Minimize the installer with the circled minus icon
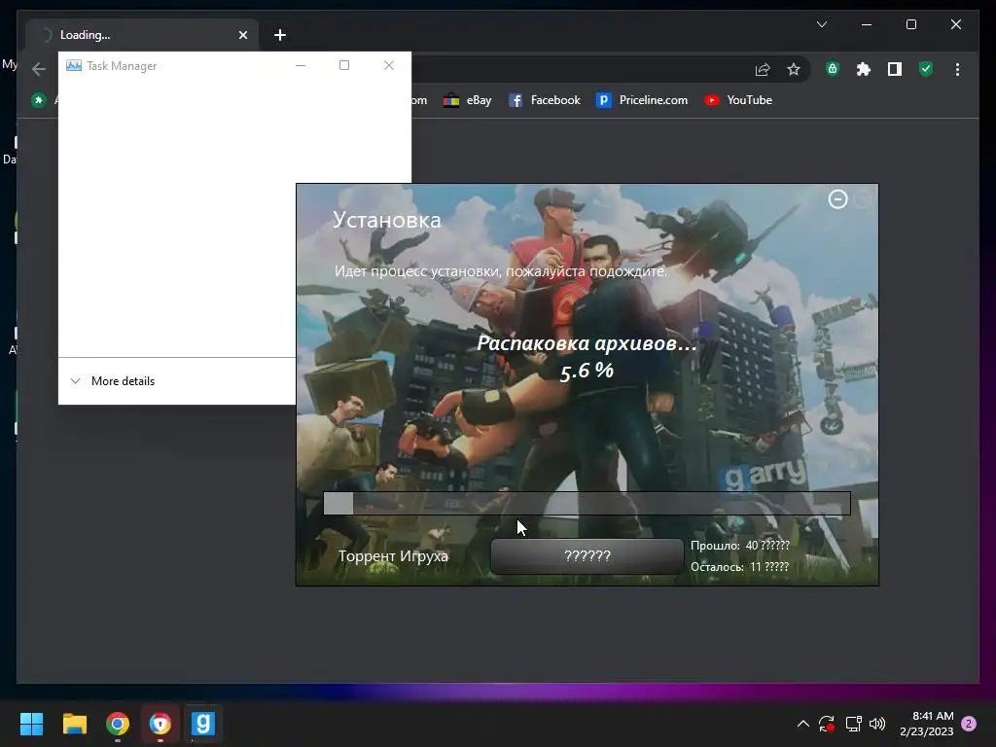996x747 pixels. [x=837, y=199]
